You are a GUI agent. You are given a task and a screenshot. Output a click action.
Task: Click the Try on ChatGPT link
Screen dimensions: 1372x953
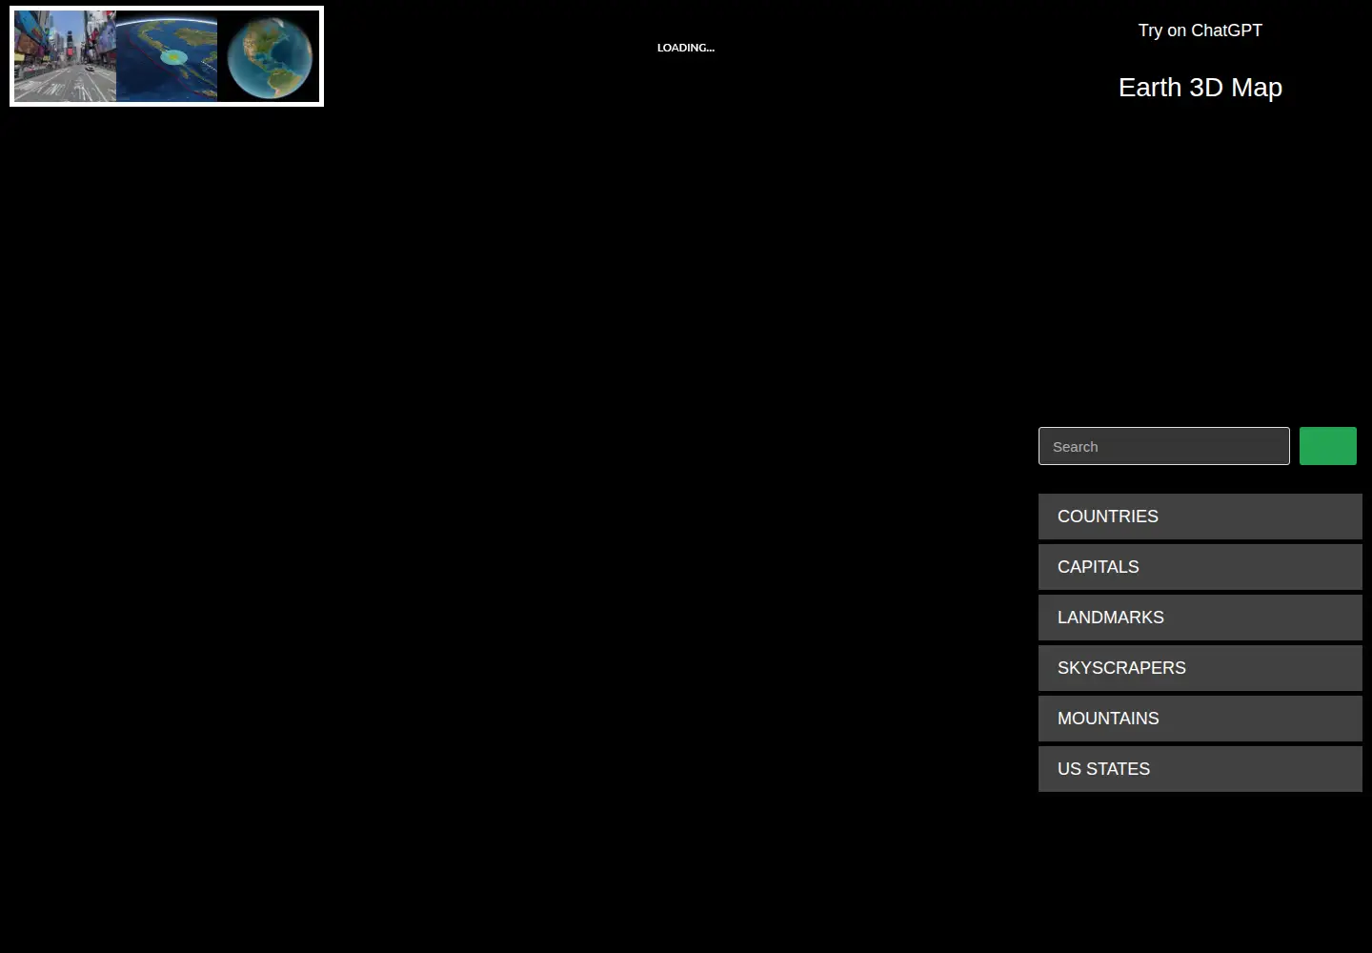[1200, 30]
